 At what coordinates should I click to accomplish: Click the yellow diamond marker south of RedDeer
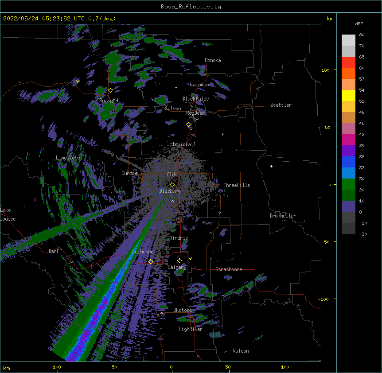189,124
